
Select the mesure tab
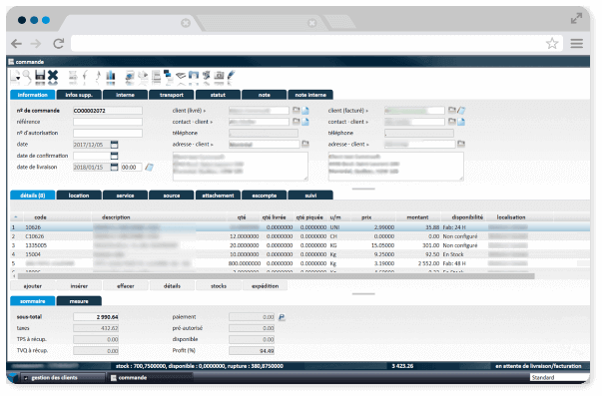click(79, 301)
